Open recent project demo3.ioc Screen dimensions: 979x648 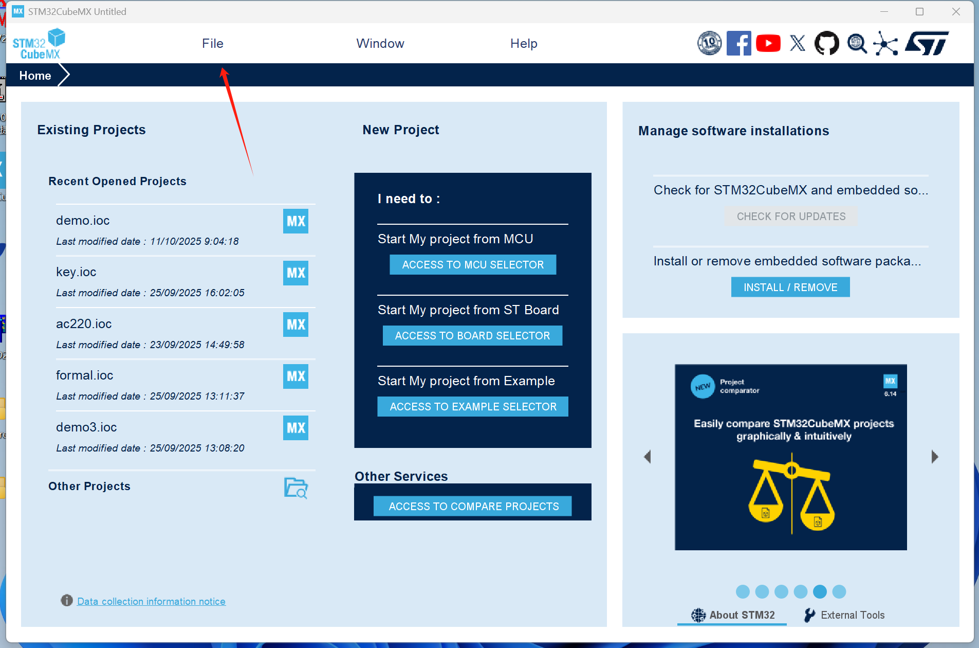tap(86, 427)
